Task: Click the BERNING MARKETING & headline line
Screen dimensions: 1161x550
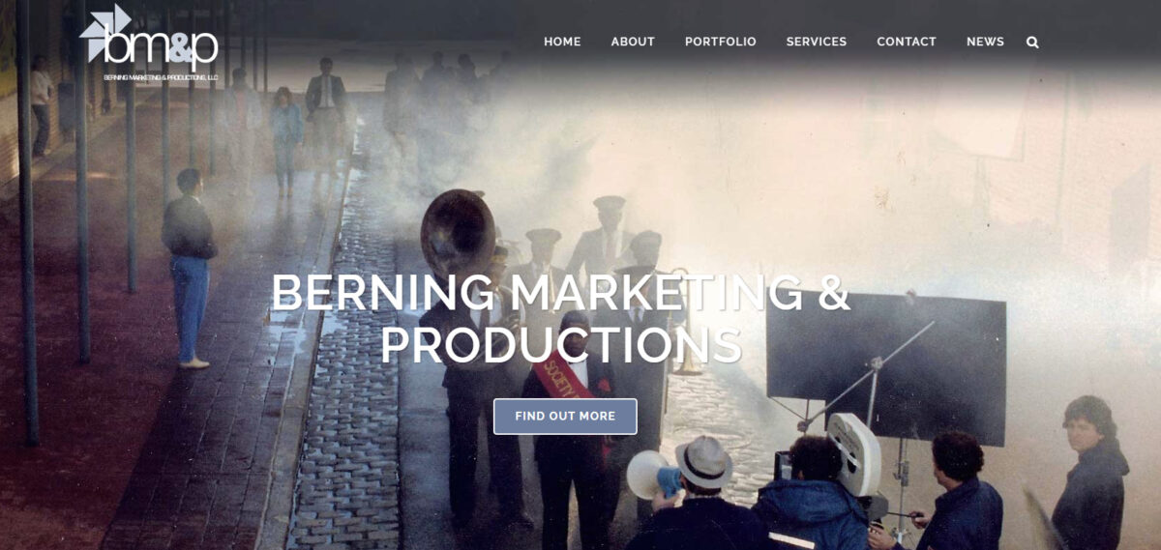Action: 560,294
